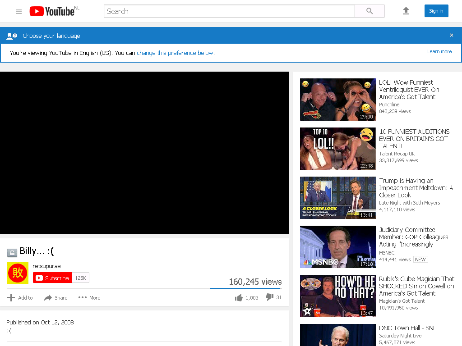Open the Learn more link

pos(439,51)
